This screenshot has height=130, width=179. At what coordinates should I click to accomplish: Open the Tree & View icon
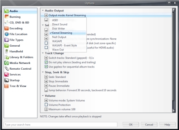6,86
